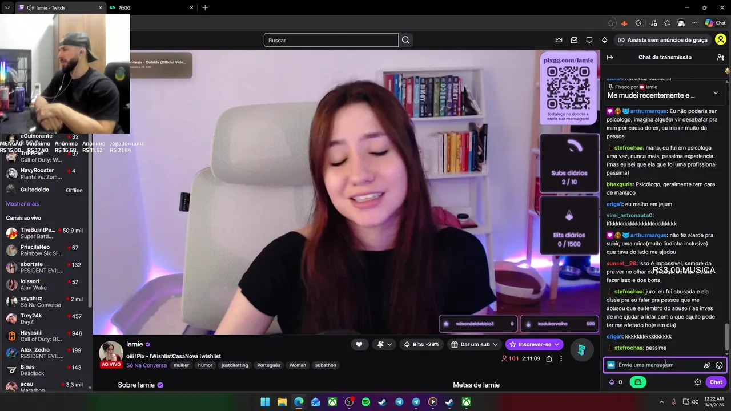Open Edge extensions puzzle icon
Screen dimensions: 731x411
click(638, 23)
